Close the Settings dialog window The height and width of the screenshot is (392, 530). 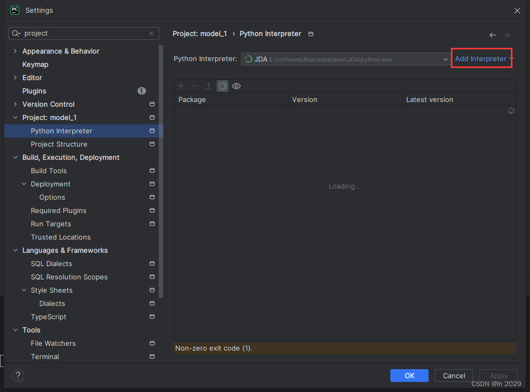517,11
